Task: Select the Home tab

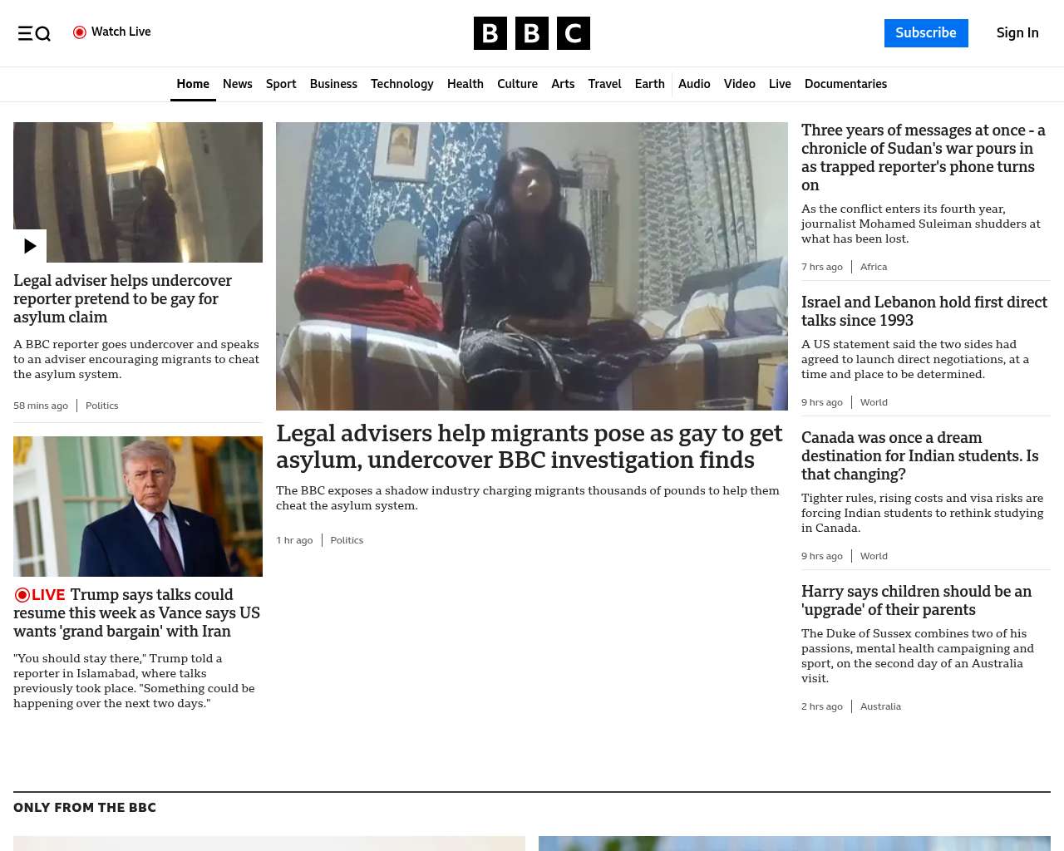Action: point(193,84)
